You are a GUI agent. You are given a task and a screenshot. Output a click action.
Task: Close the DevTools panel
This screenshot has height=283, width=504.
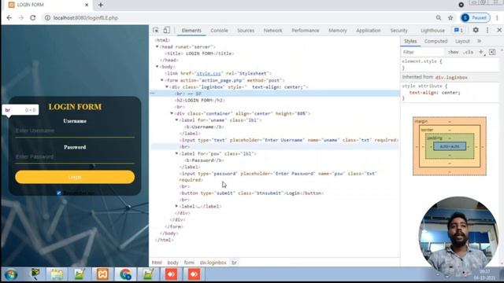coord(499,30)
